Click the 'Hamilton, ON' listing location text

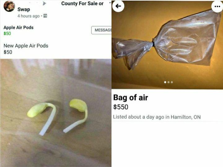(186, 117)
